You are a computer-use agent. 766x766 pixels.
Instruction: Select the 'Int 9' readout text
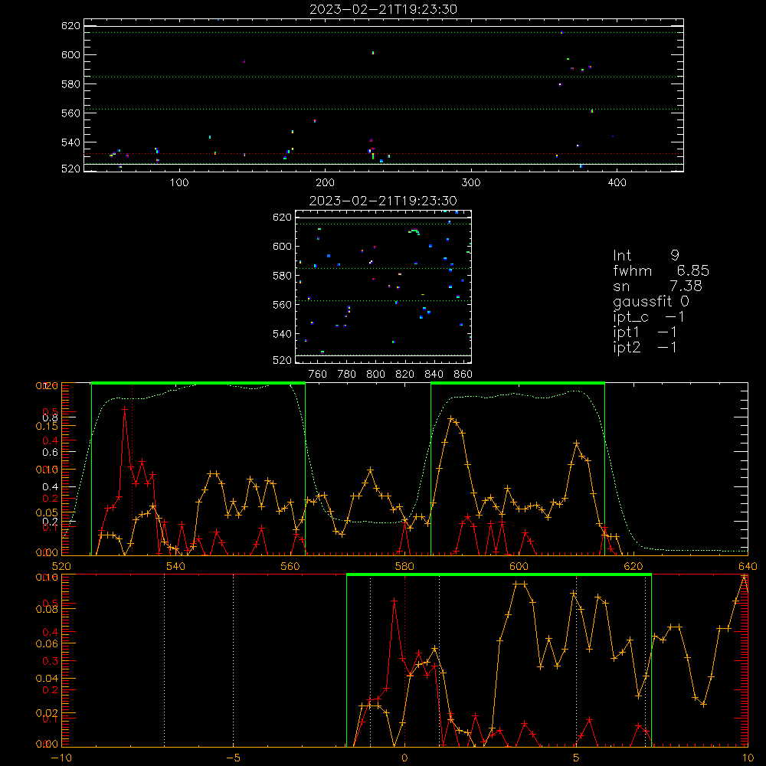click(x=646, y=256)
